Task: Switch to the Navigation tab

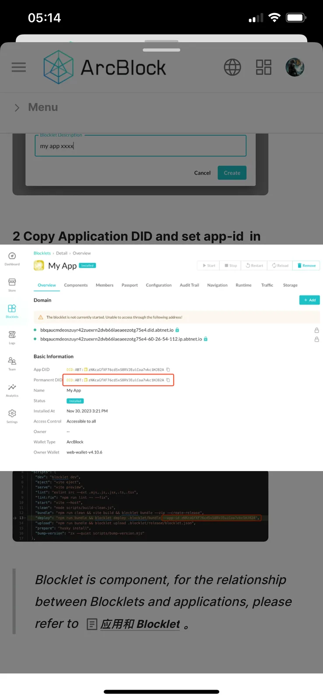Action: pyautogui.click(x=217, y=285)
